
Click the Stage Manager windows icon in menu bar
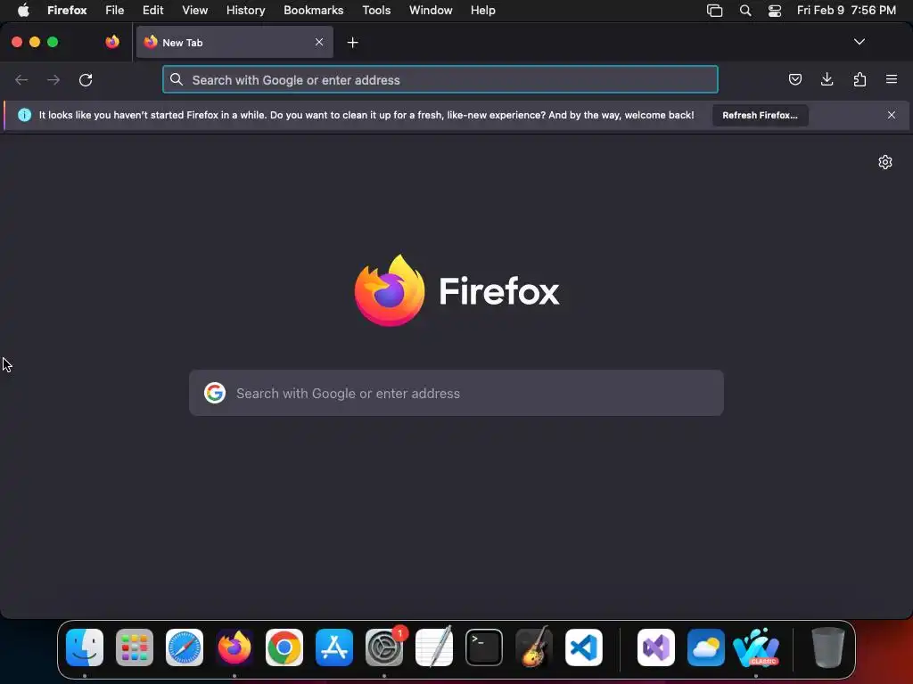point(714,11)
